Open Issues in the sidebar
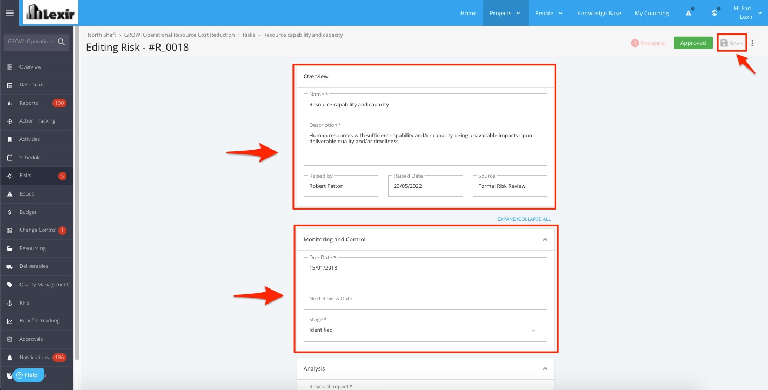768x390 pixels. click(36, 194)
